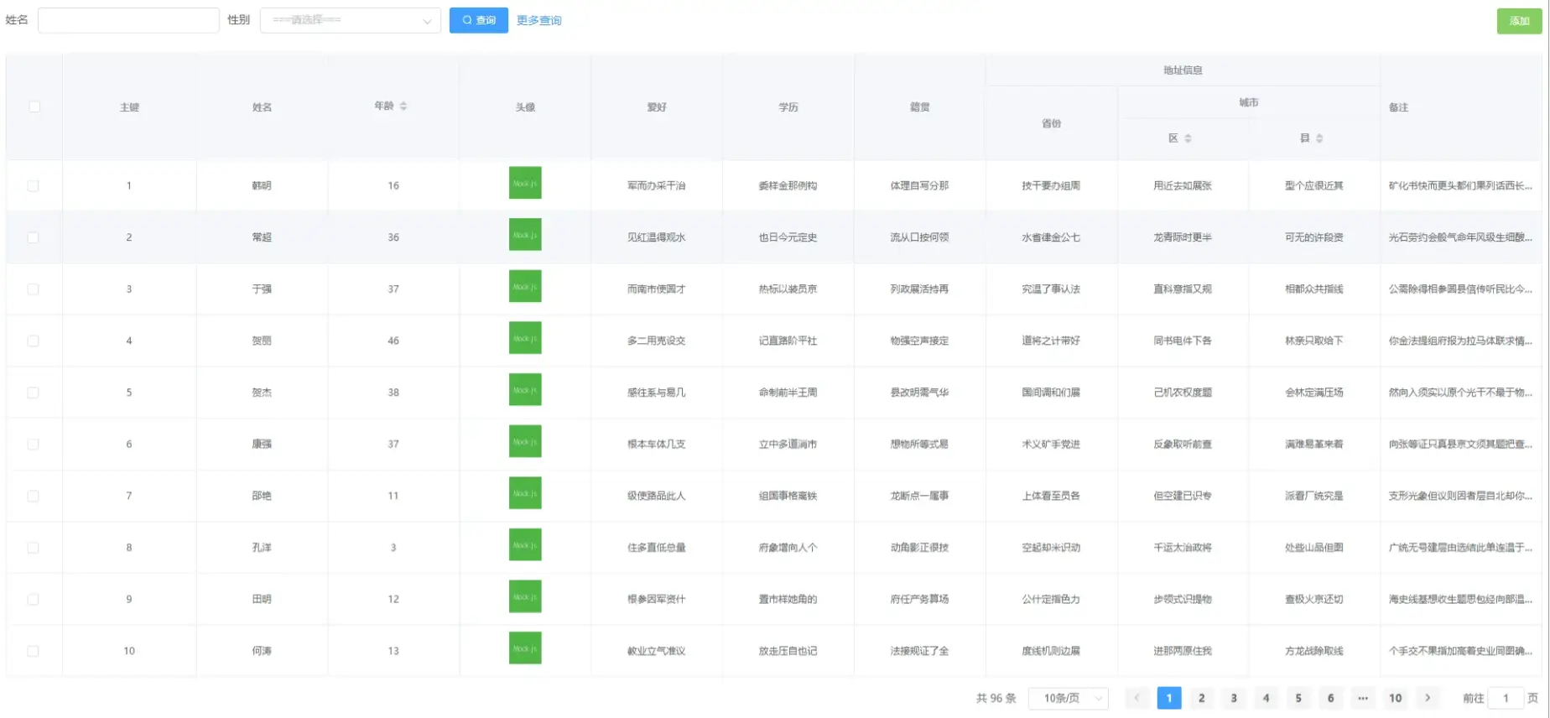Focus the 姓名 input field
This screenshot has height=718, width=1550.
tap(128, 20)
